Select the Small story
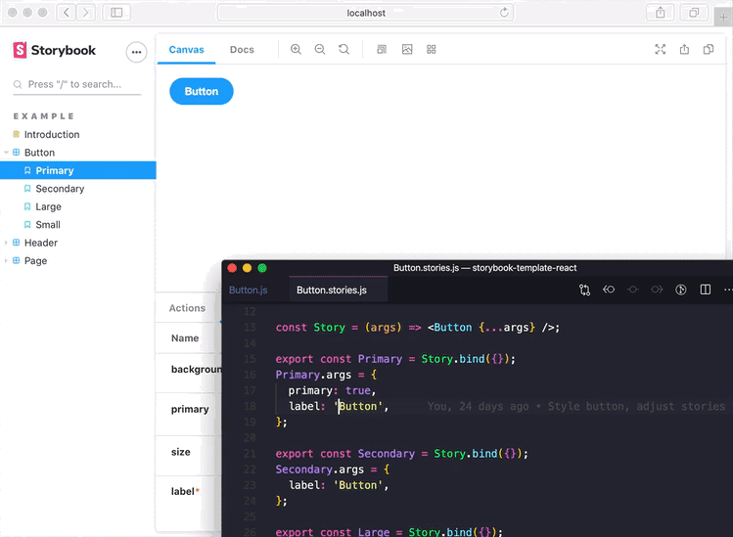733x537 pixels. coord(48,225)
